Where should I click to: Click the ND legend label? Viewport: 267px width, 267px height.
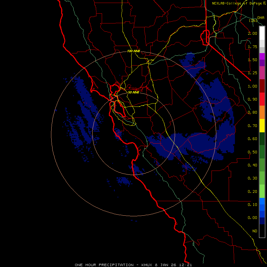point(255,231)
